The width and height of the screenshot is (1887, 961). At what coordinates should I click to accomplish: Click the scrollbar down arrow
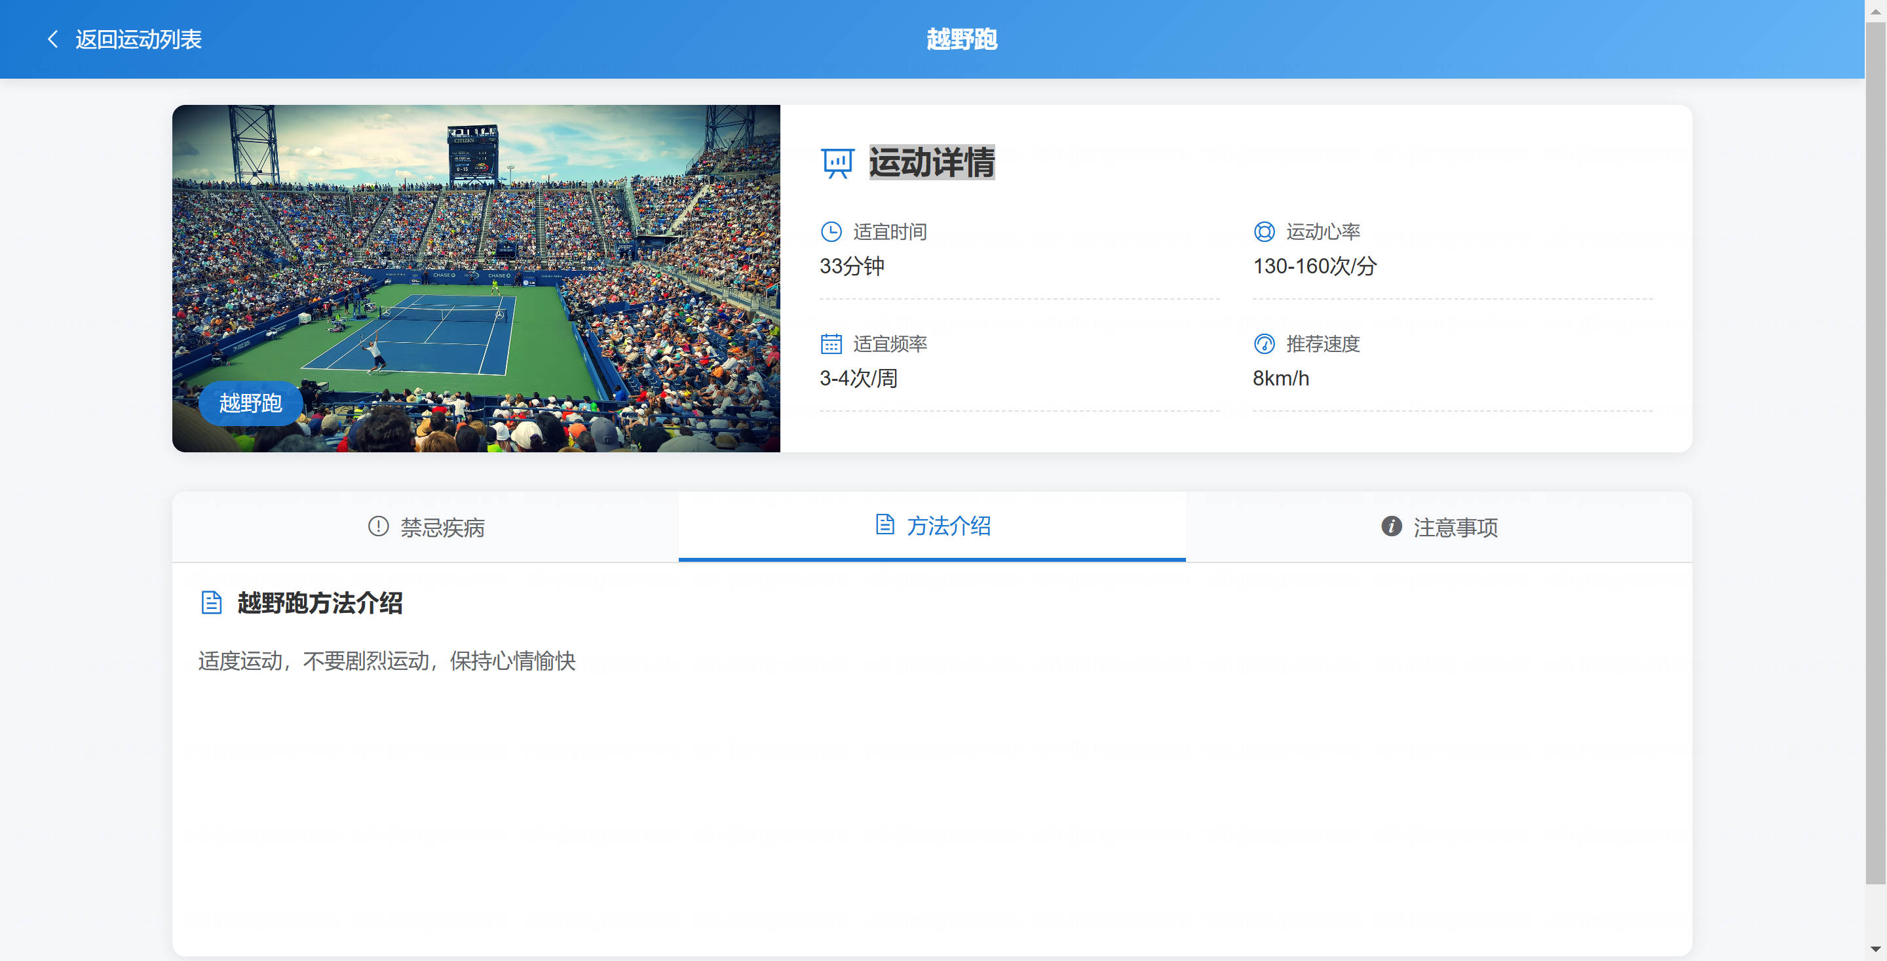[x=1875, y=950]
